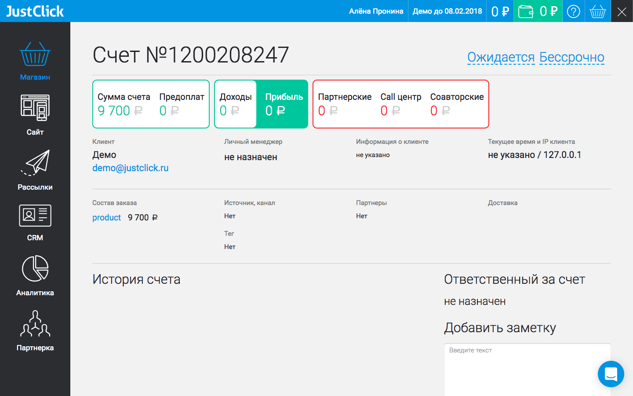The height and width of the screenshot is (396, 633).
Task: Open the product order item link
Action: point(106,217)
